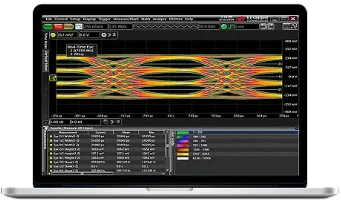Open the Help menu
341x206 pixels.
point(189,19)
